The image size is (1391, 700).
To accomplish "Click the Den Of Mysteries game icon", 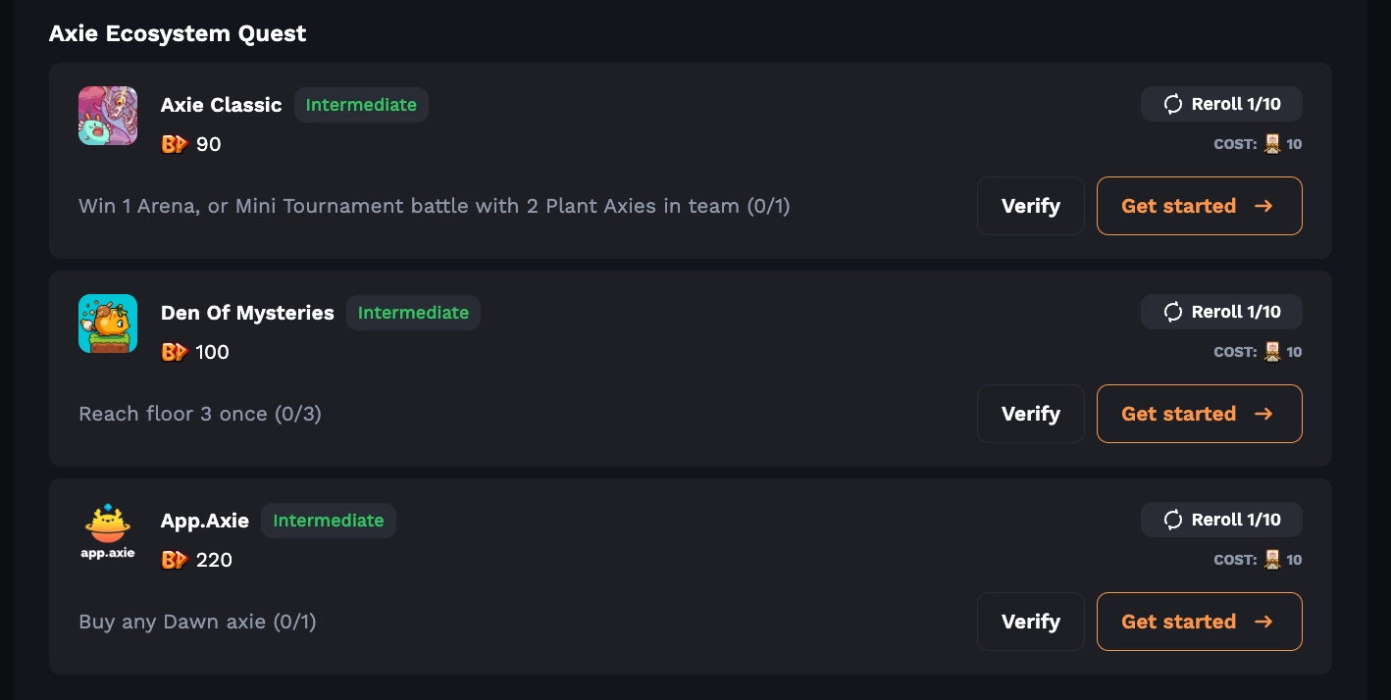I will pos(108,324).
